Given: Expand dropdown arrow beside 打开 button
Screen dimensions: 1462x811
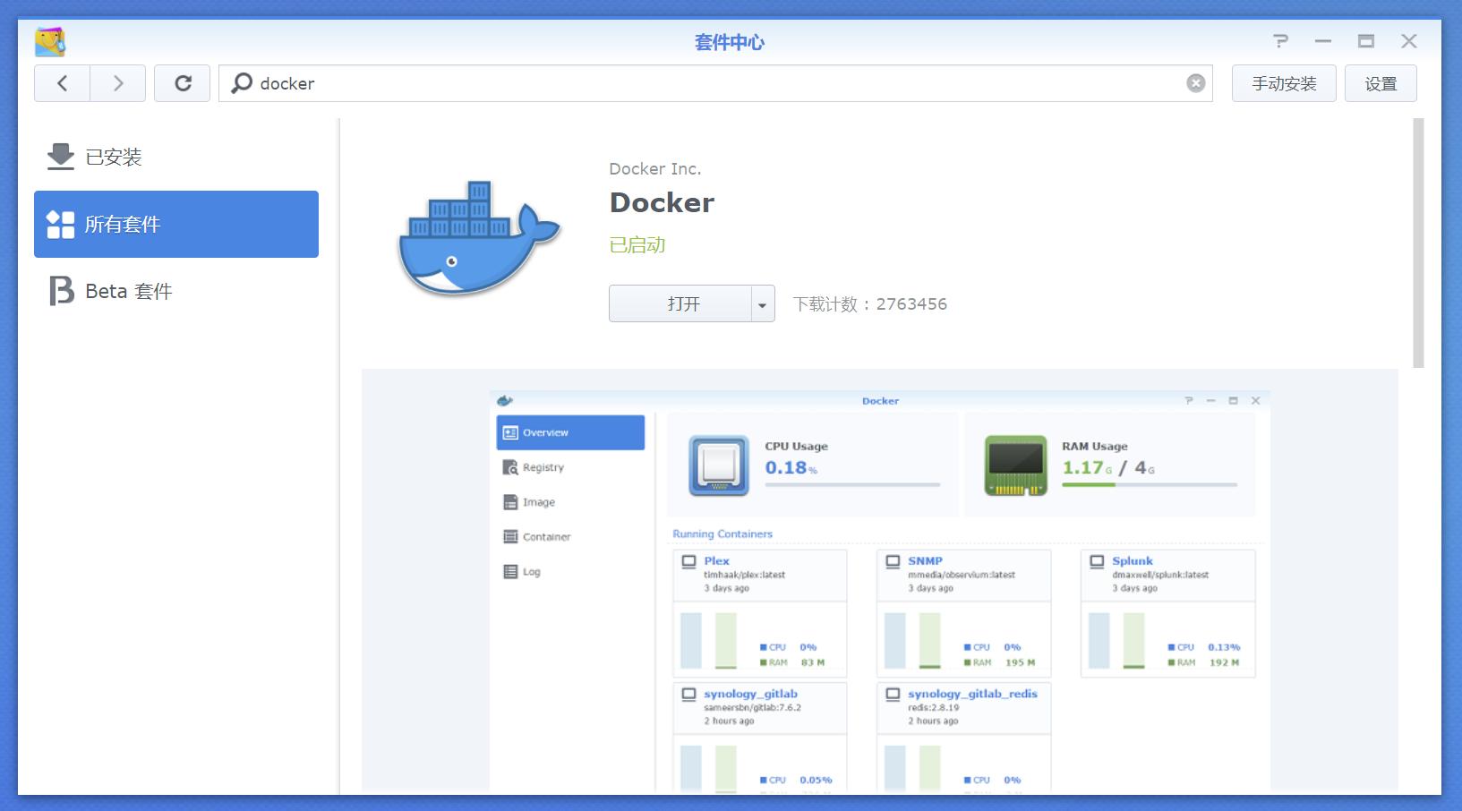Looking at the screenshot, I should 763,303.
